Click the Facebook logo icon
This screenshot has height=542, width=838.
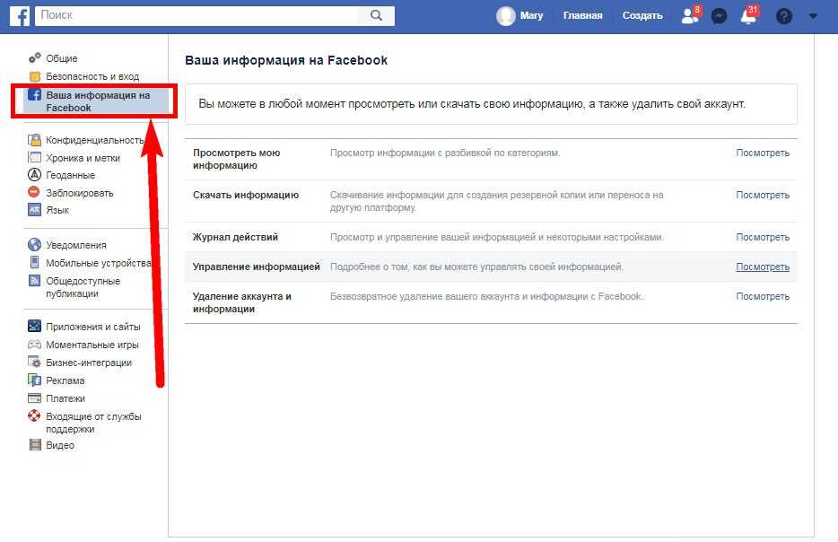[20, 16]
